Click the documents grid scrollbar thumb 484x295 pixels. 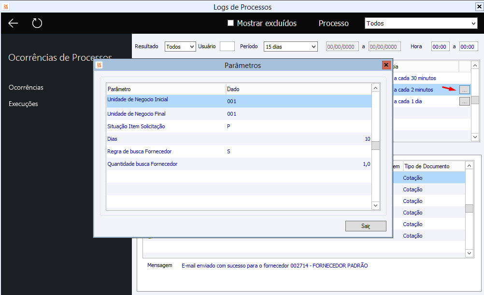pos(469,208)
